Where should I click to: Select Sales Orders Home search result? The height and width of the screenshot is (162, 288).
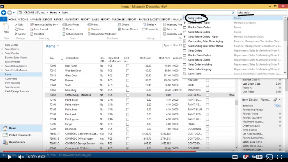point(233,18)
